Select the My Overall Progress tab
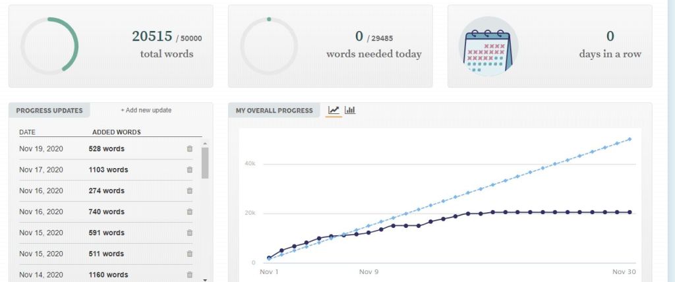Viewport: 675px width, 282px height. [x=274, y=111]
